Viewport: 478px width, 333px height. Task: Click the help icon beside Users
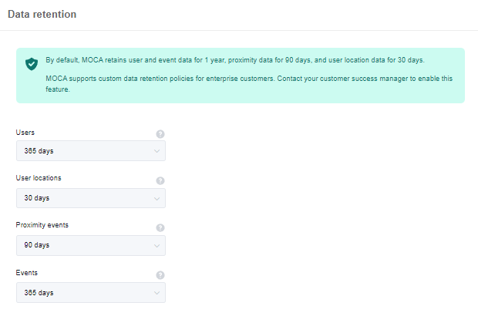(x=160, y=134)
